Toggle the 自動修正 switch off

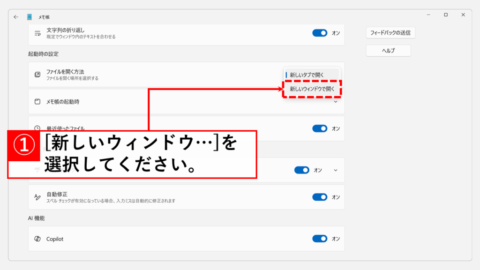[x=320, y=197]
